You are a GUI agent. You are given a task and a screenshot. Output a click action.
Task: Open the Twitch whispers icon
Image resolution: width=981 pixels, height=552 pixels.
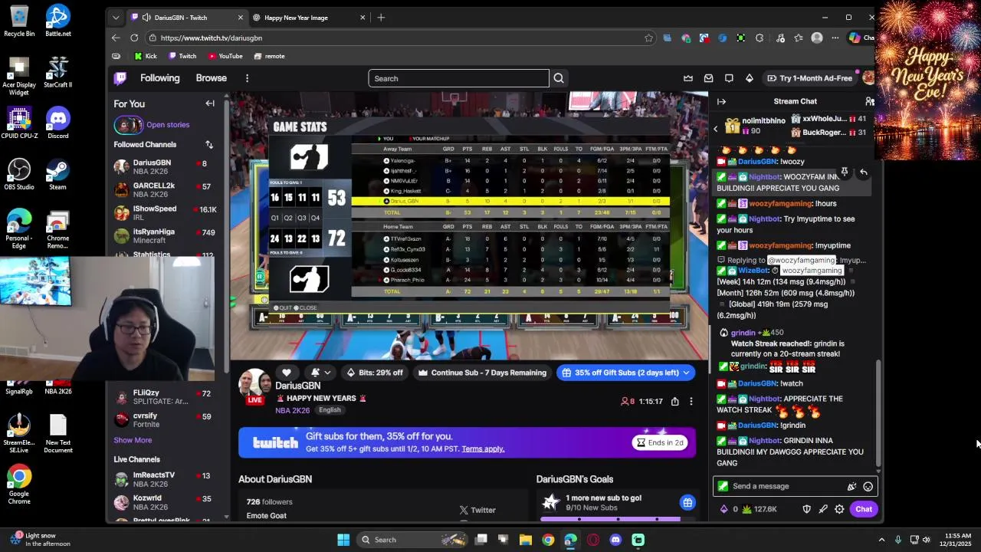(x=729, y=78)
